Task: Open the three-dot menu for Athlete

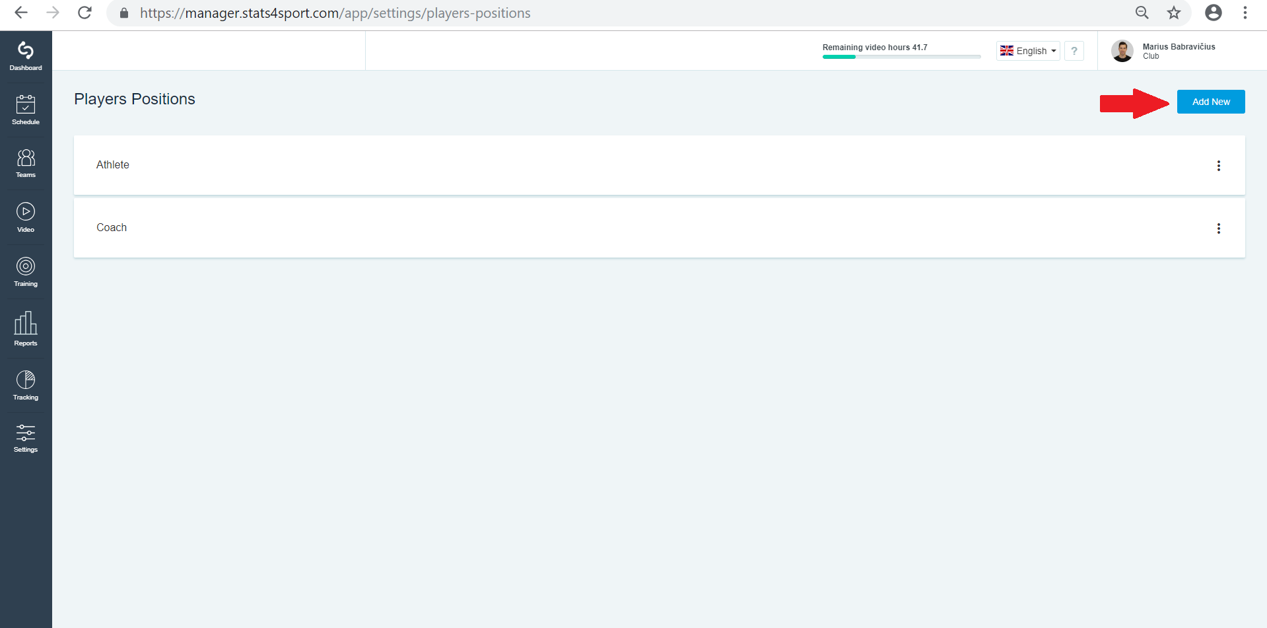Action: point(1219,166)
